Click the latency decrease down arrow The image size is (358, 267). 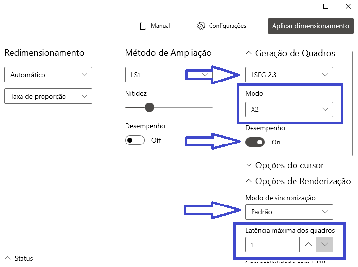pos(325,245)
